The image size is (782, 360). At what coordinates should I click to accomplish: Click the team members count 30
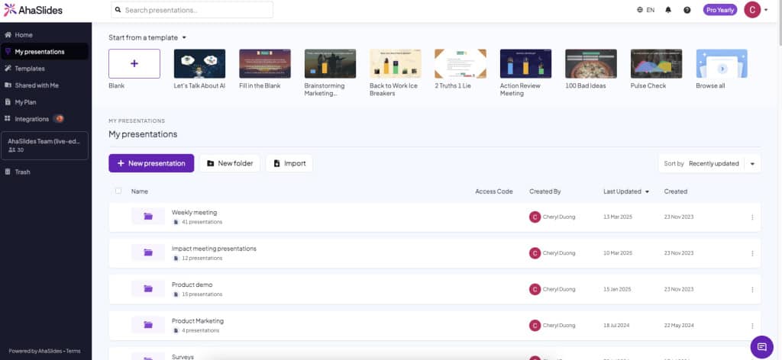pos(17,149)
